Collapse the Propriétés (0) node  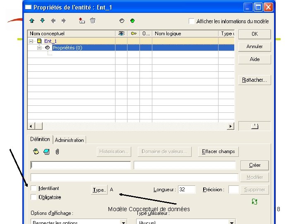coord(39,48)
